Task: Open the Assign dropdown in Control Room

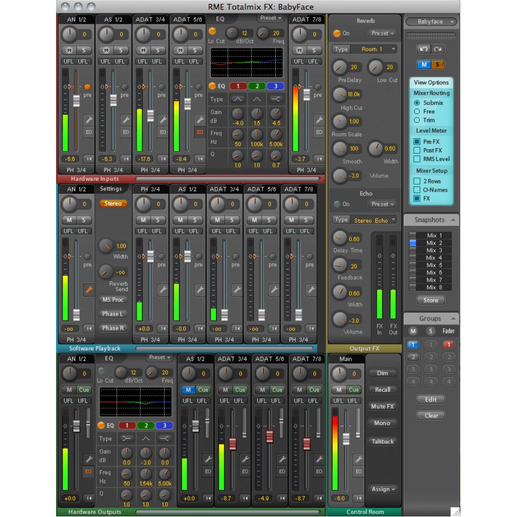Action: click(383, 489)
